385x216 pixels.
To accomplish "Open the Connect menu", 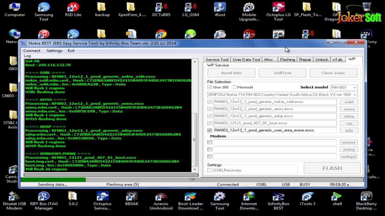I will (x=32, y=51).
